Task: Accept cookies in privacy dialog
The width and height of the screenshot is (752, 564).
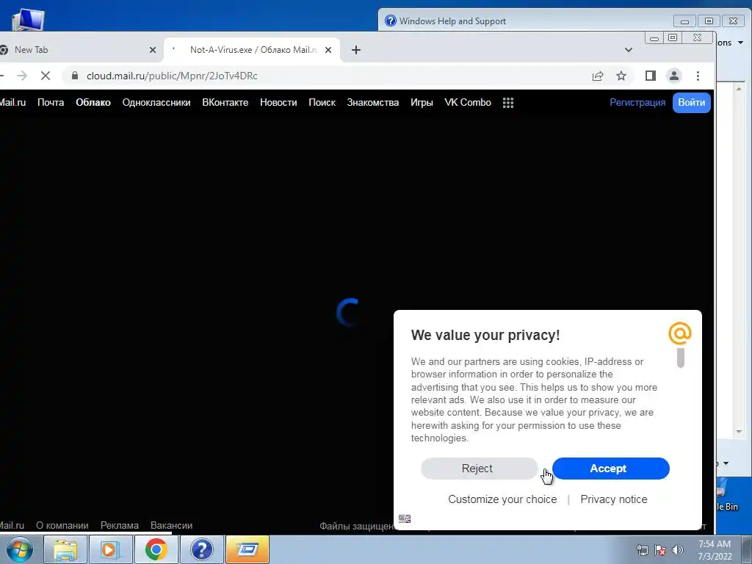Action: point(610,469)
